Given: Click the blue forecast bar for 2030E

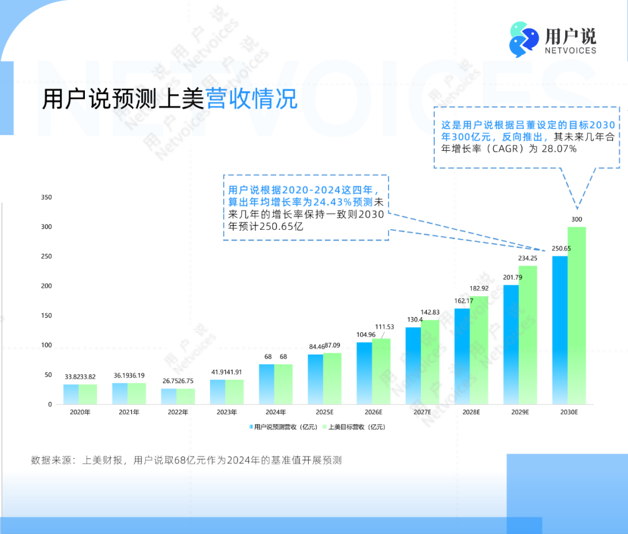Looking at the screenshot, I should (560, 330).
